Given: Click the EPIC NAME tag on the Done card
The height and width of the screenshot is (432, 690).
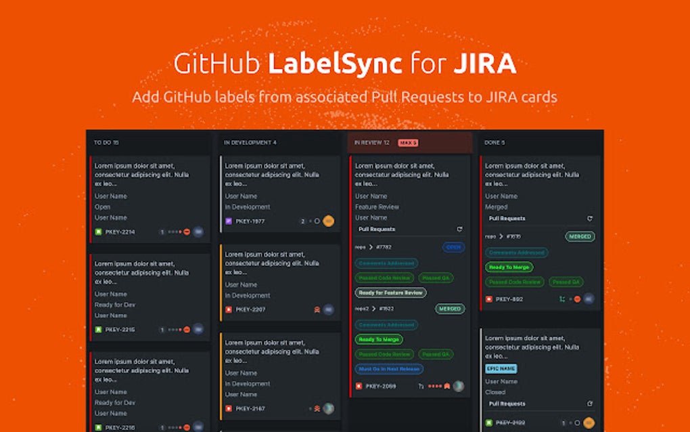Looking at the screenshot, I should [x=501, y=368].
